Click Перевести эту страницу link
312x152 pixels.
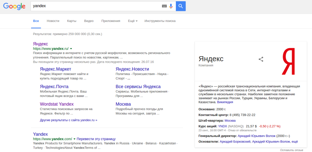(96, 139)
